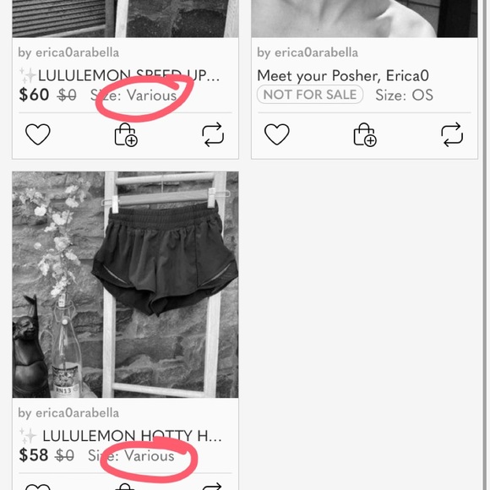The height and width of the screenshot is (490, 490).
Task: Open seller erica0arabella above Speed Up listing
Action: tap(68, 52)
